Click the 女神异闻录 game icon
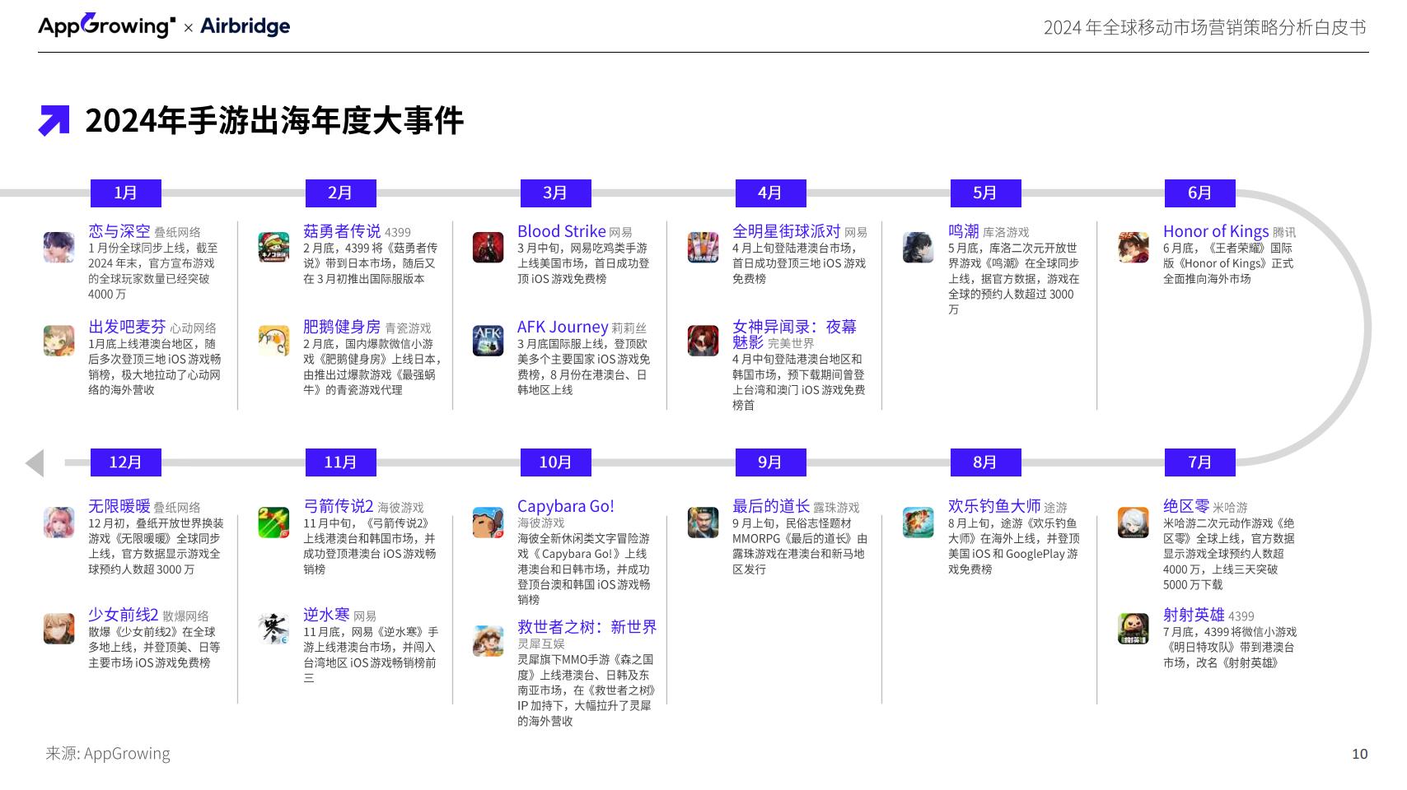This screenshot has height=790, width=1407. coord(703,341)
